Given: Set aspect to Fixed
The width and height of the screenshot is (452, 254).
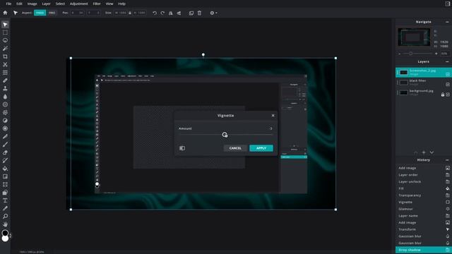Looking at the screenshot, I should (x=40, y=13).
